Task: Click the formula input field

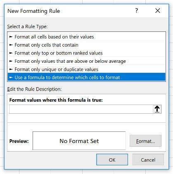Action: pyautogui.click(x=81, y=109)
